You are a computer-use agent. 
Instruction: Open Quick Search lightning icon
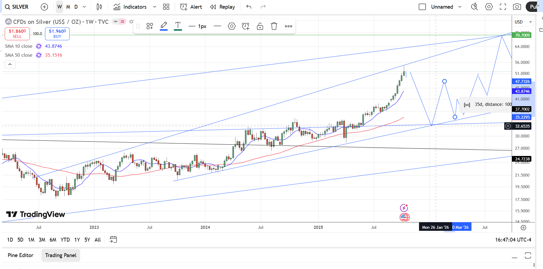tap(474, 7)
